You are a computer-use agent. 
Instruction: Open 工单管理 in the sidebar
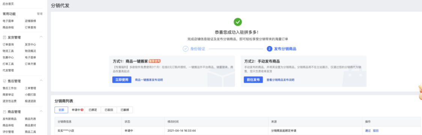[x=30, y=88]
